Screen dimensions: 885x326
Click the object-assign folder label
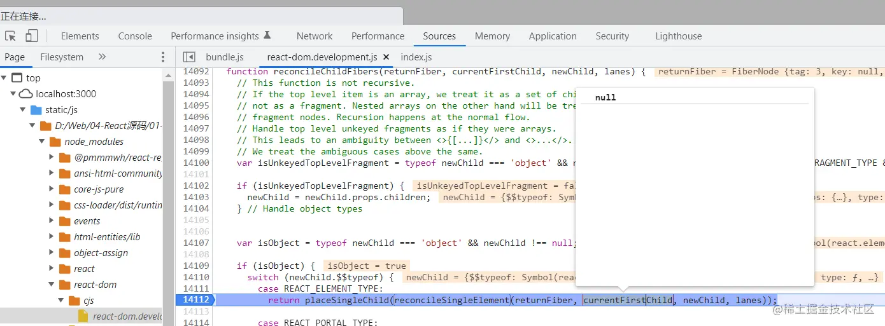click(101, 253)
